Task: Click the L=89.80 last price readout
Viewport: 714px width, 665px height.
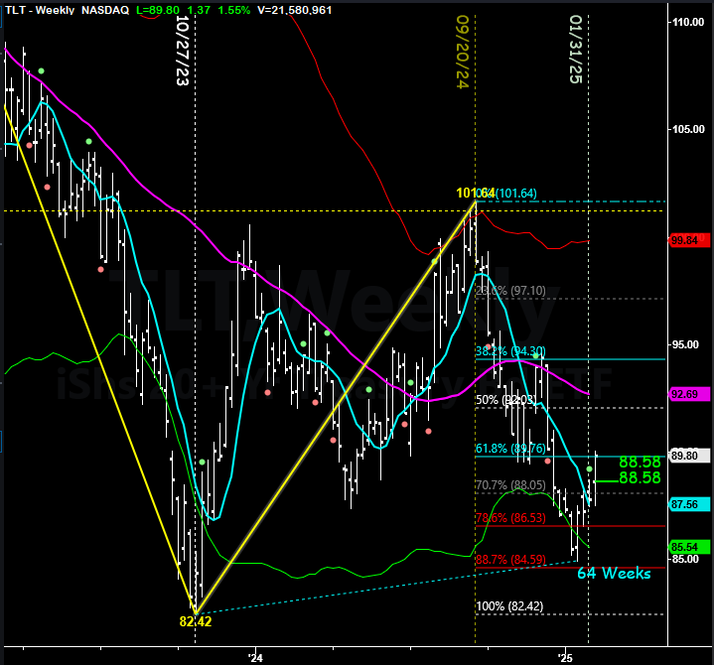Action: pyautogui.click(x=158, y=10)
